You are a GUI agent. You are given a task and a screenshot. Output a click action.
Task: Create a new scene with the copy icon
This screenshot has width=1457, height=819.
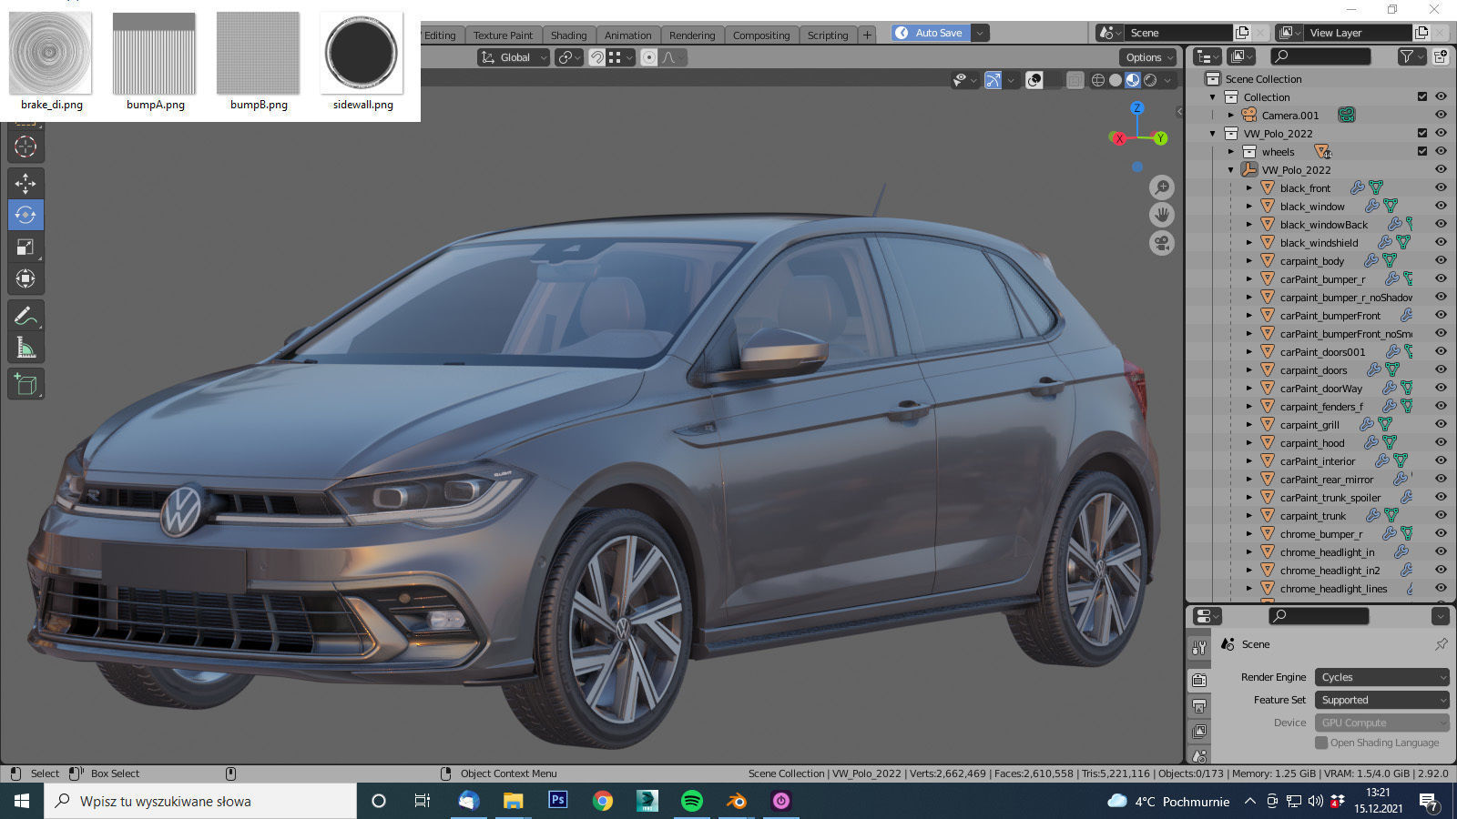(x=1243, y=33)
